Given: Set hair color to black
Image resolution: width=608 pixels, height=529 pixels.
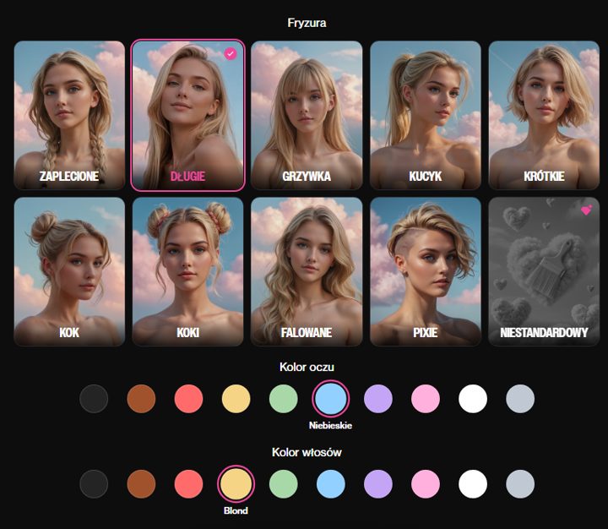Looking at the screenshot, I should pos(94,484).
